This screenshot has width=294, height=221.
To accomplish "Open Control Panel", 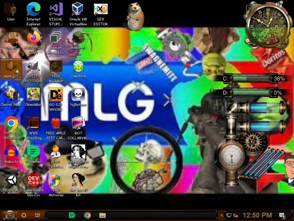I will [11, 97].
